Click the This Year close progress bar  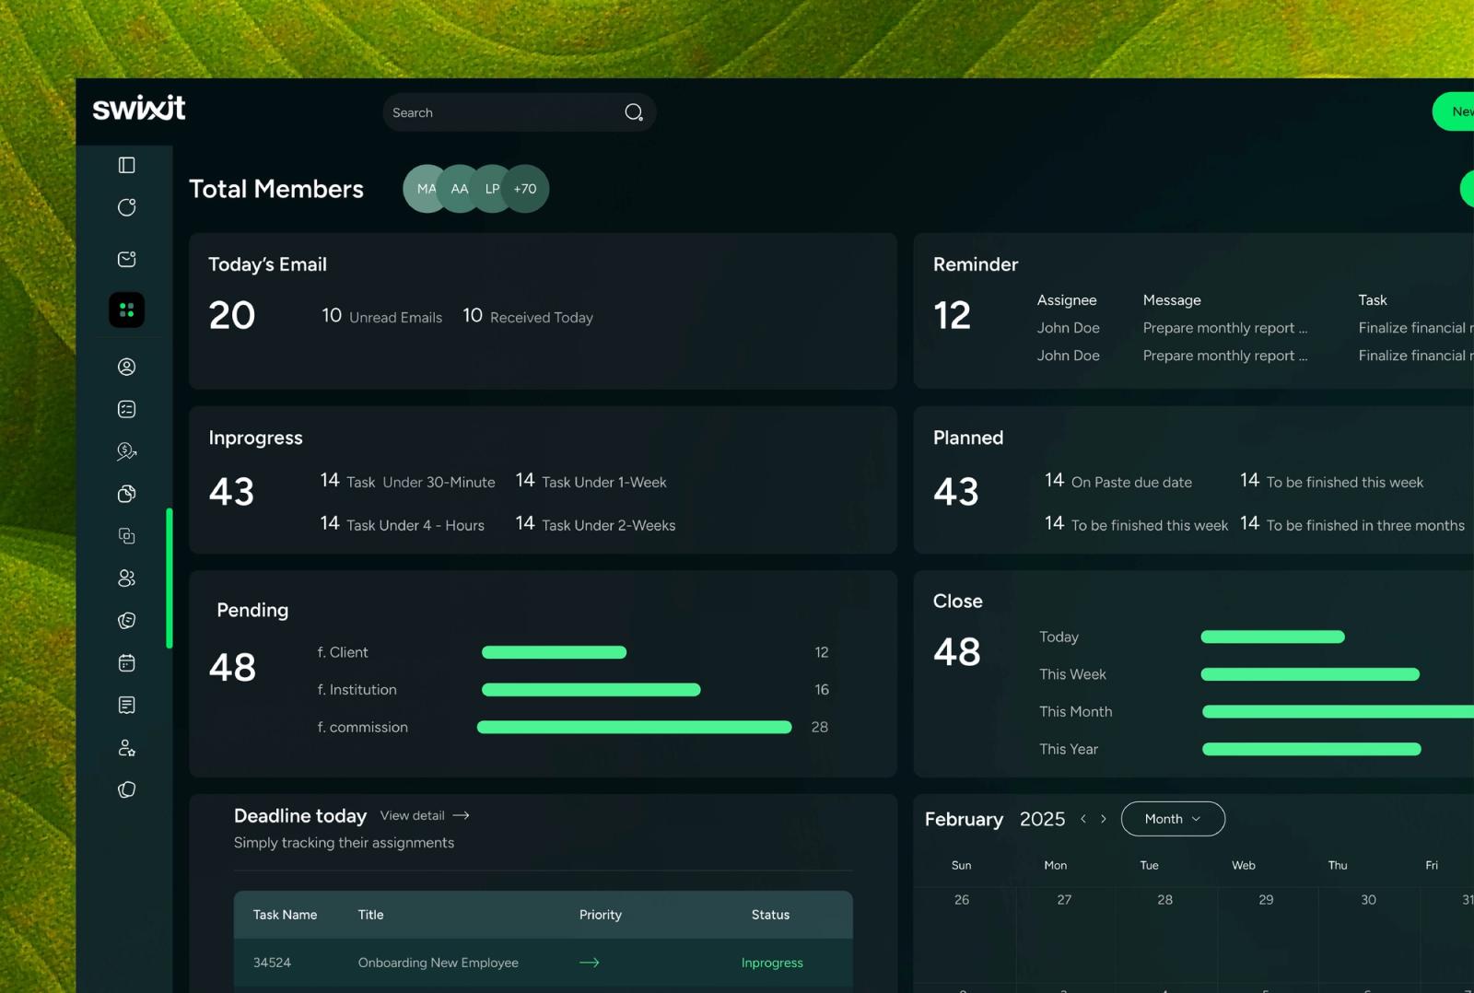pyautogui.click(x=1312, y=750)
